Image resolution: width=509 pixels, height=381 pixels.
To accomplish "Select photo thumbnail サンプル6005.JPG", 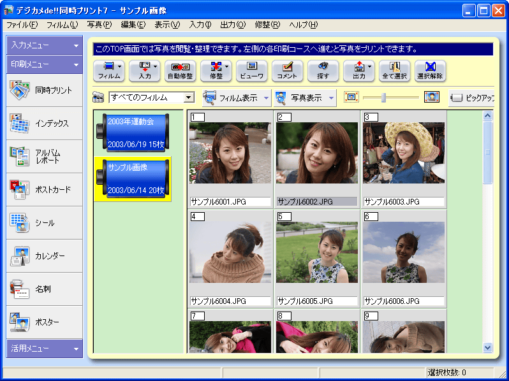I will [x=317, y=252].
